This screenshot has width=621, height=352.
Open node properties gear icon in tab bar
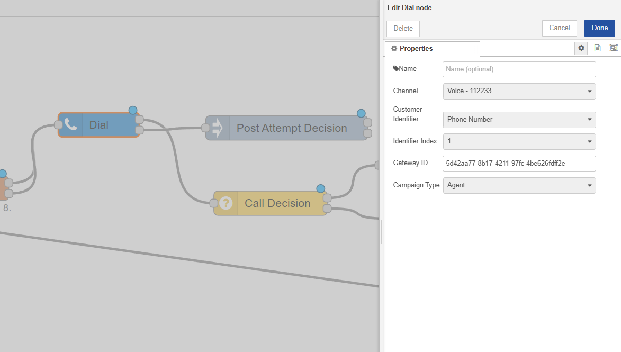point(581,48)
